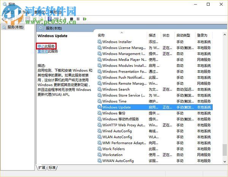This screenshot has width=228, height=177.
Task: Select the gear icon of Windows Presentation Foundation
Action: [100, 72]
